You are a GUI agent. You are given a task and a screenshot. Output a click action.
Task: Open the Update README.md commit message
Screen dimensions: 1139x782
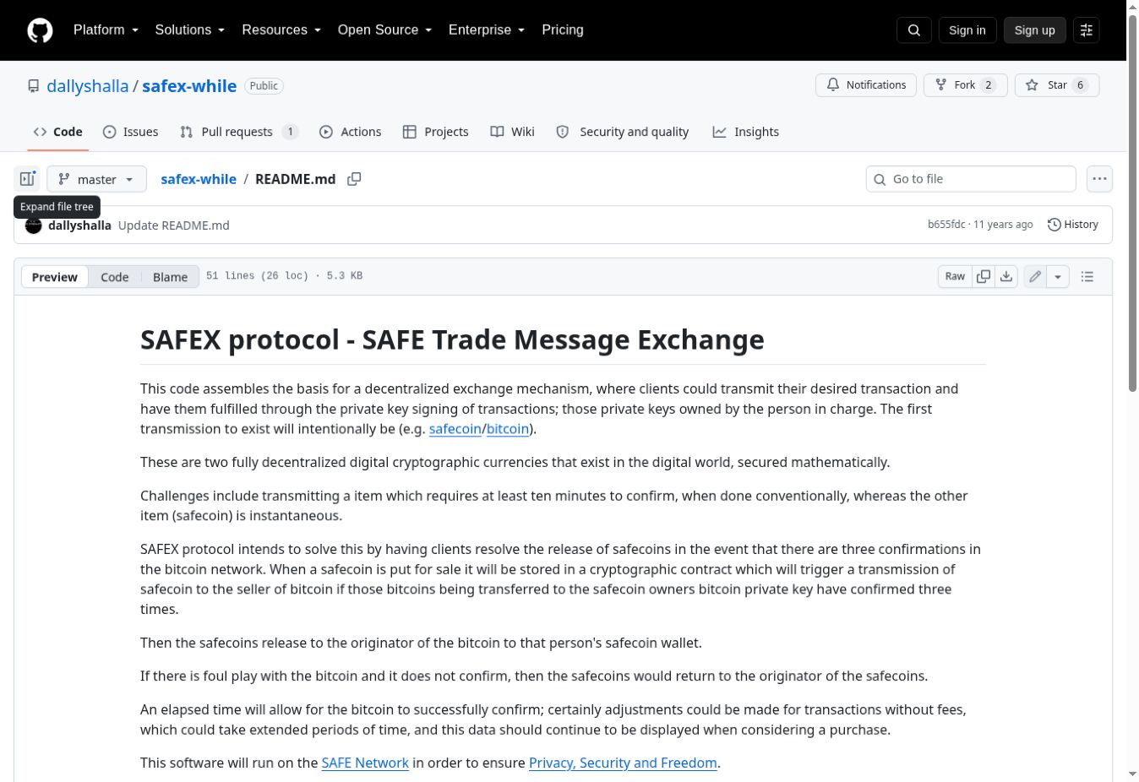coord(174,225)
